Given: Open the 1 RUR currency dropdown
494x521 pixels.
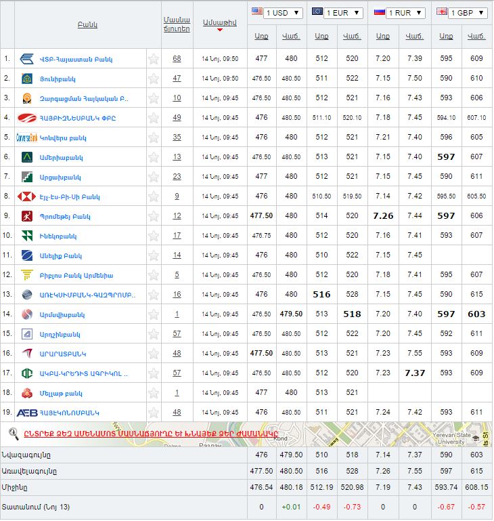Looking at the screenshot, I should (399, 13).
